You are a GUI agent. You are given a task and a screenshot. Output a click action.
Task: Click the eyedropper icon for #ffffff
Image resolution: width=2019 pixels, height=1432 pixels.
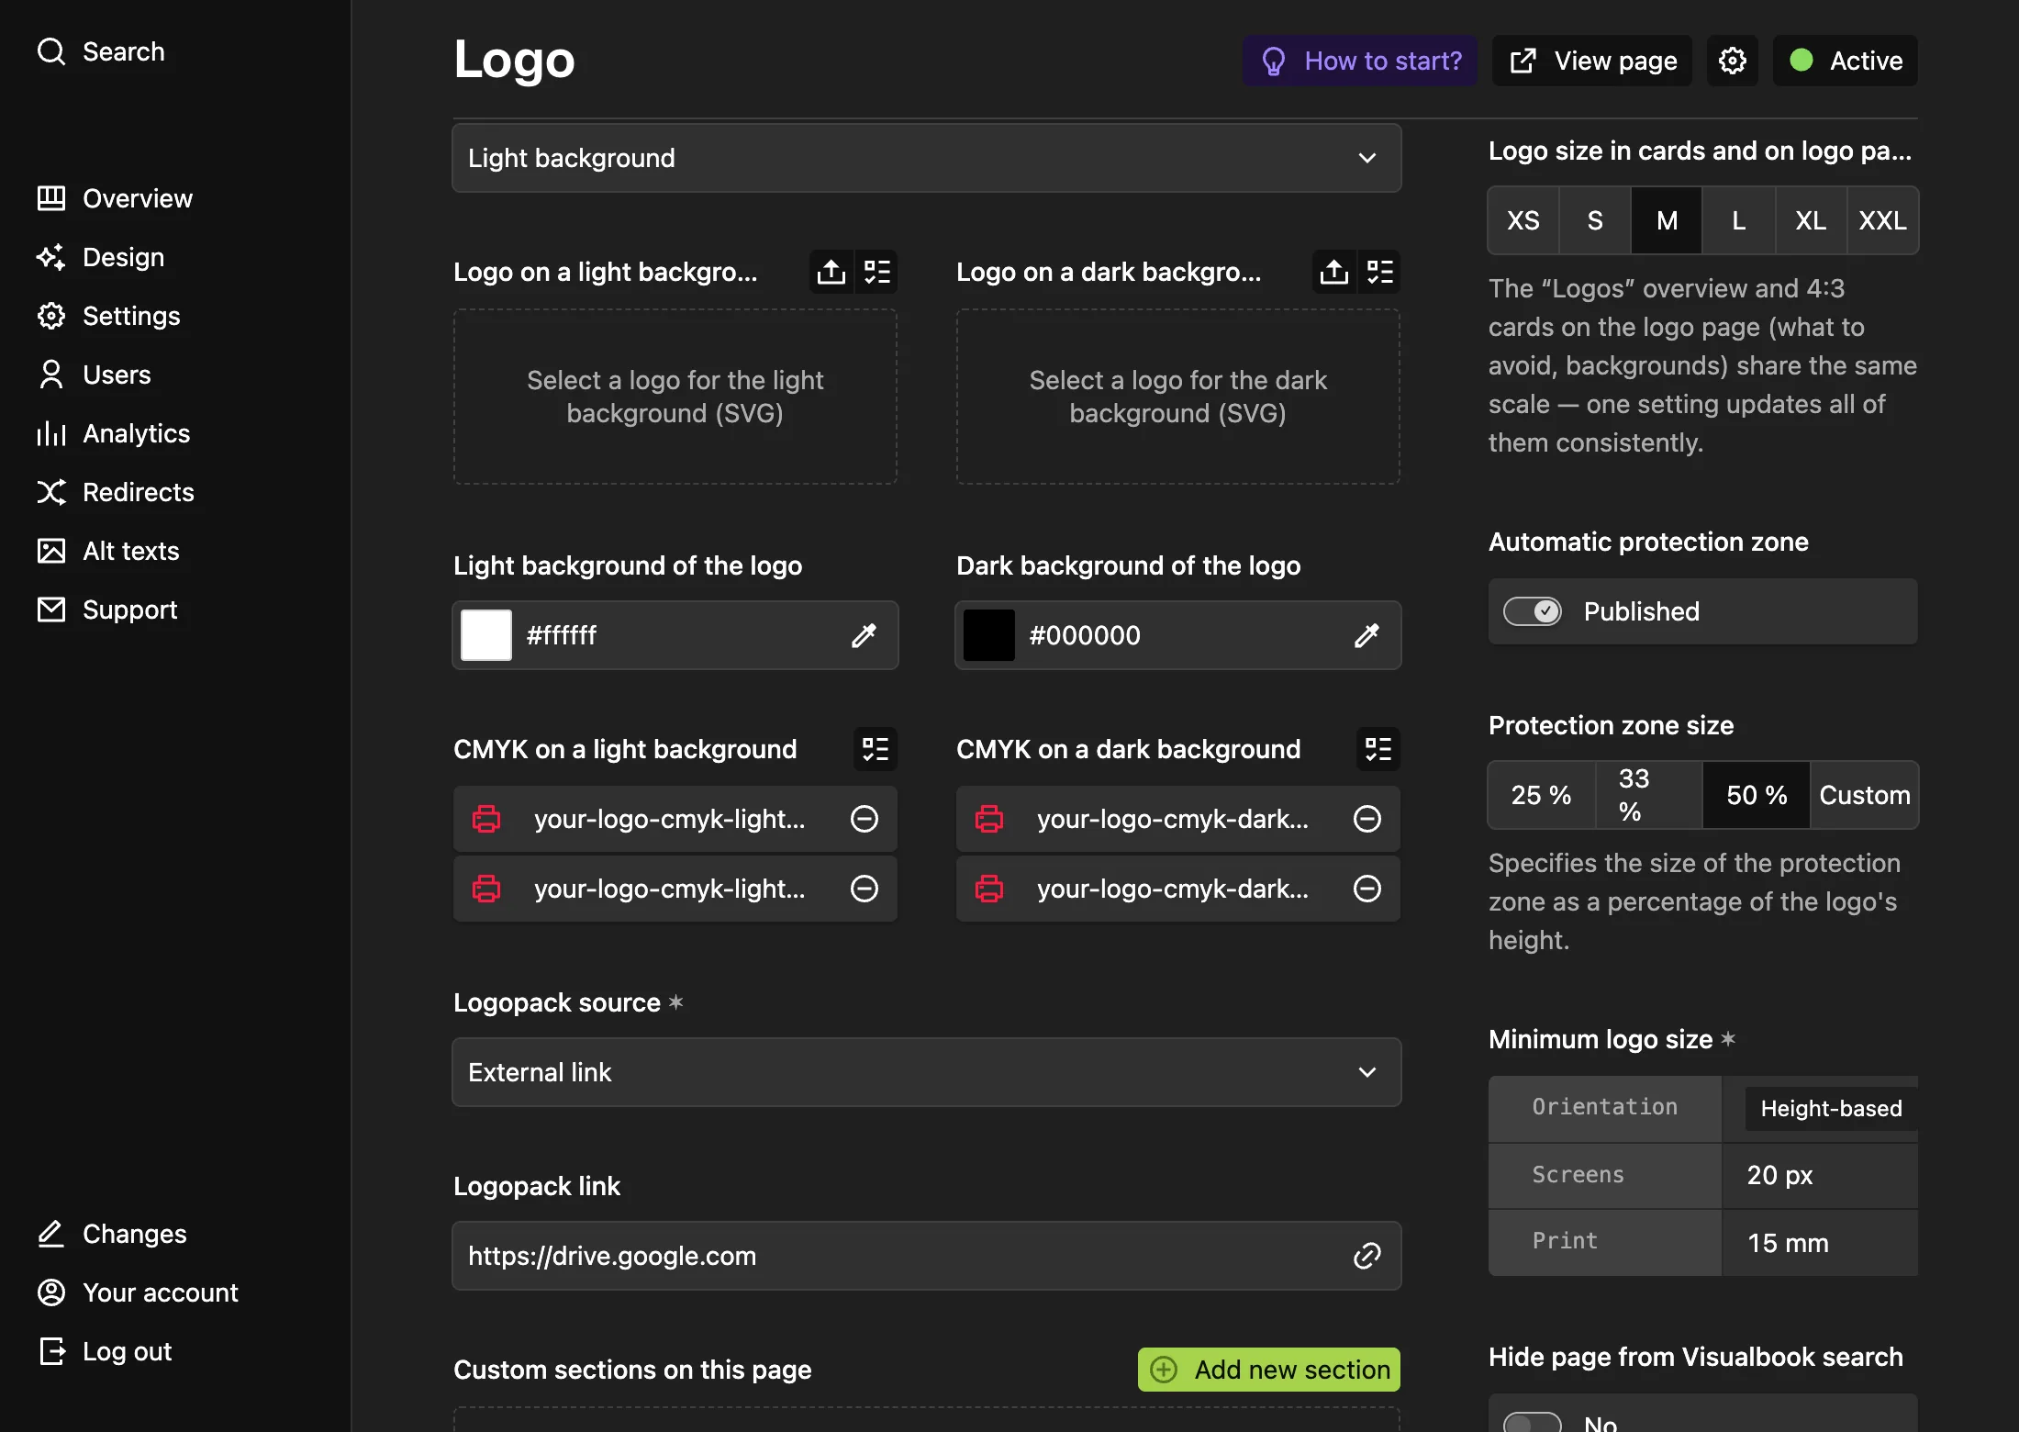point(864,635)
